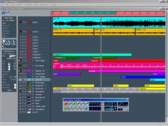Viewport: 168px width, 126px height.
Task: Select the Eraser tool in toolbox
Action: click(x=9, y=41)
